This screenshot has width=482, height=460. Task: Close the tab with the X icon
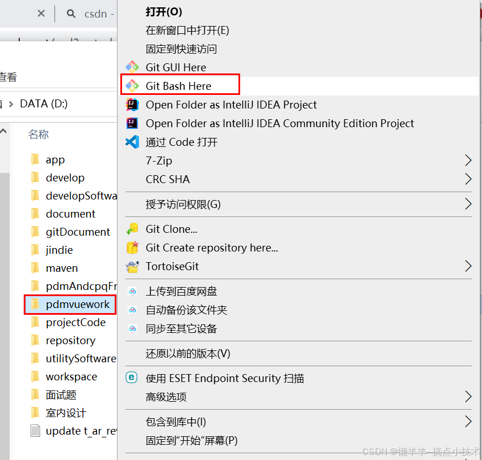pyautogui.click(x=41, y=14)
